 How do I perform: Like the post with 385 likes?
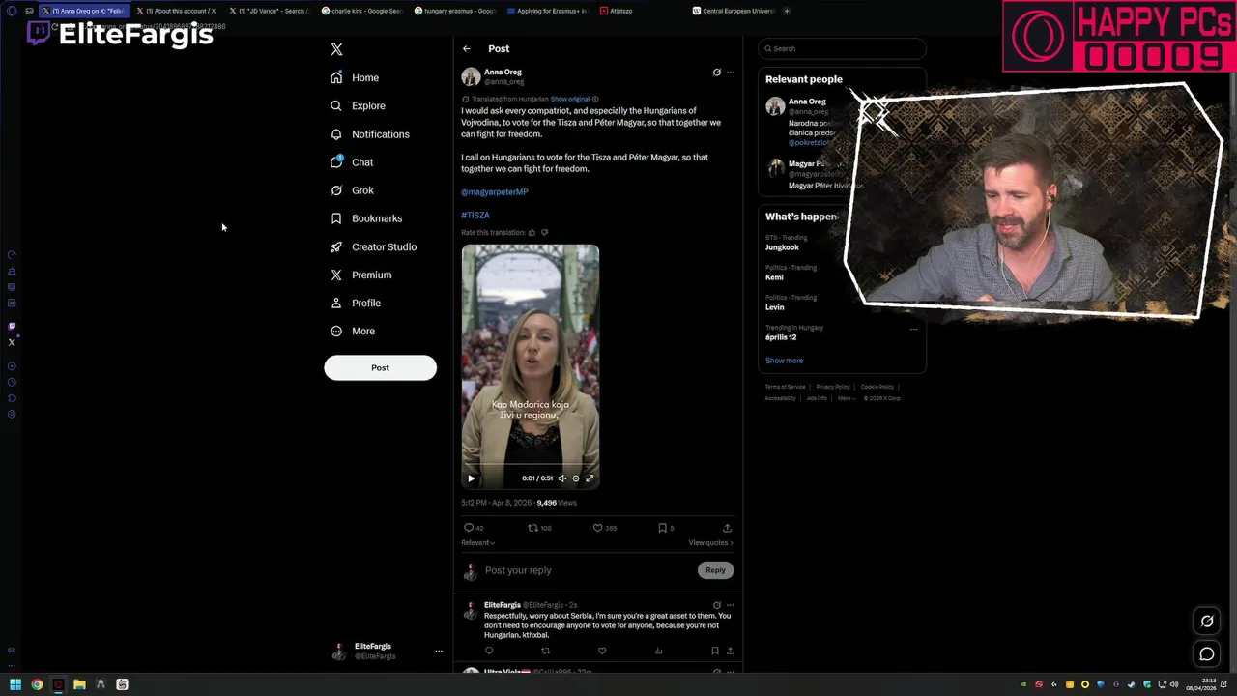(x=605, y=528)
